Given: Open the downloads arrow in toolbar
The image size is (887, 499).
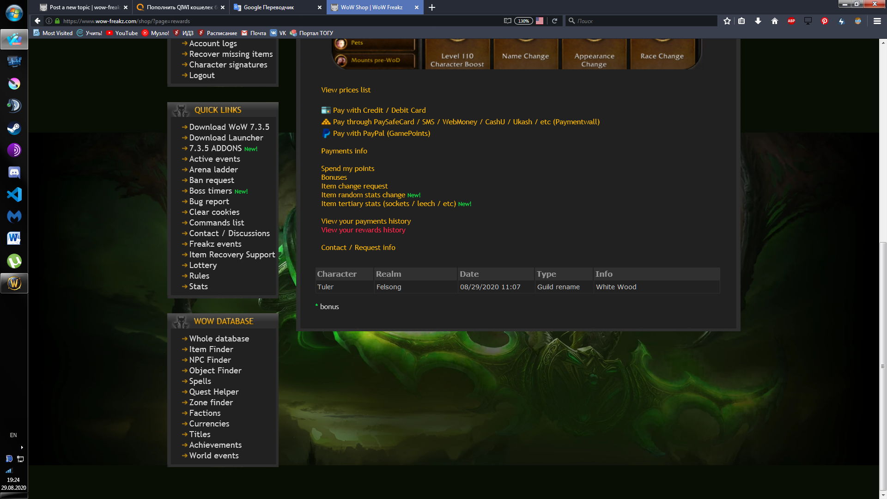Looking at the screenshot, I should tap(758, 21).
